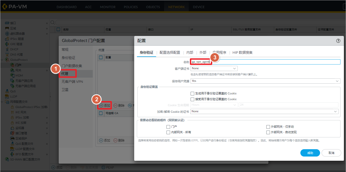Click the 门户 (Portal) icon
This screenshot has width=346, height=172.
point(12,65)
